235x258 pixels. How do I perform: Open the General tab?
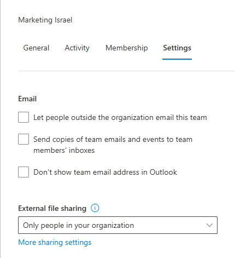click(36, 48)
